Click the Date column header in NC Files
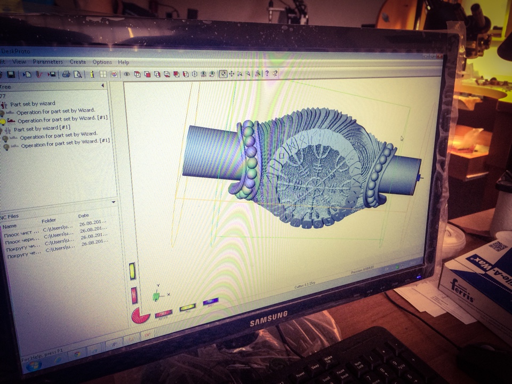 tap(84, 216)
